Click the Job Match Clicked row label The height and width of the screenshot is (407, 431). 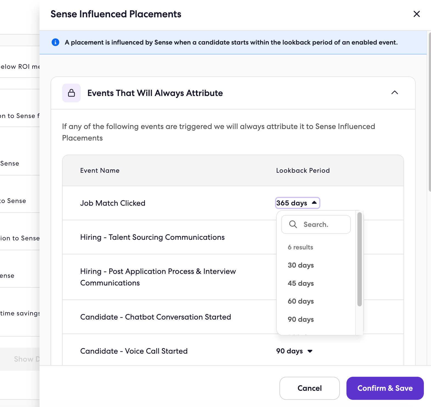[x=113, y=203]
